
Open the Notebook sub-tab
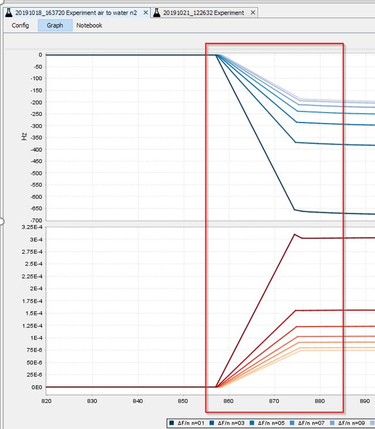(89, 25)
